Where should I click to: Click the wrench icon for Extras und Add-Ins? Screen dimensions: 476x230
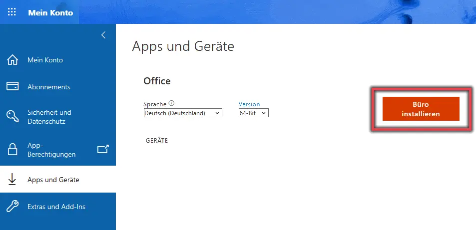tap(12, 207)
